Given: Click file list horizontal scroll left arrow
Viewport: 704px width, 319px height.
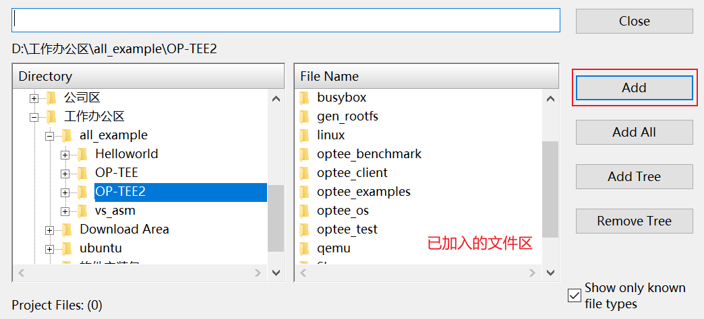Looking at the screenshot, I should (304, 273).
